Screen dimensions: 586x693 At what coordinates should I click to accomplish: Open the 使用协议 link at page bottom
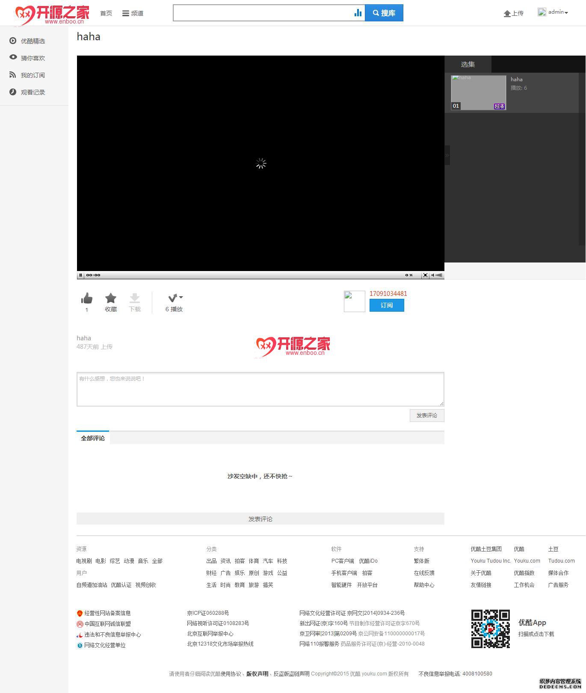pos(231,674)
